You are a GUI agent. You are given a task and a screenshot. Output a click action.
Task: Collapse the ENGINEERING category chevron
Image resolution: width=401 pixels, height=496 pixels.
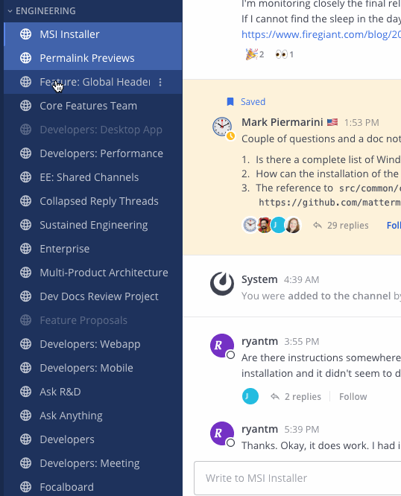pyautogui.click(x=10, y=11)
